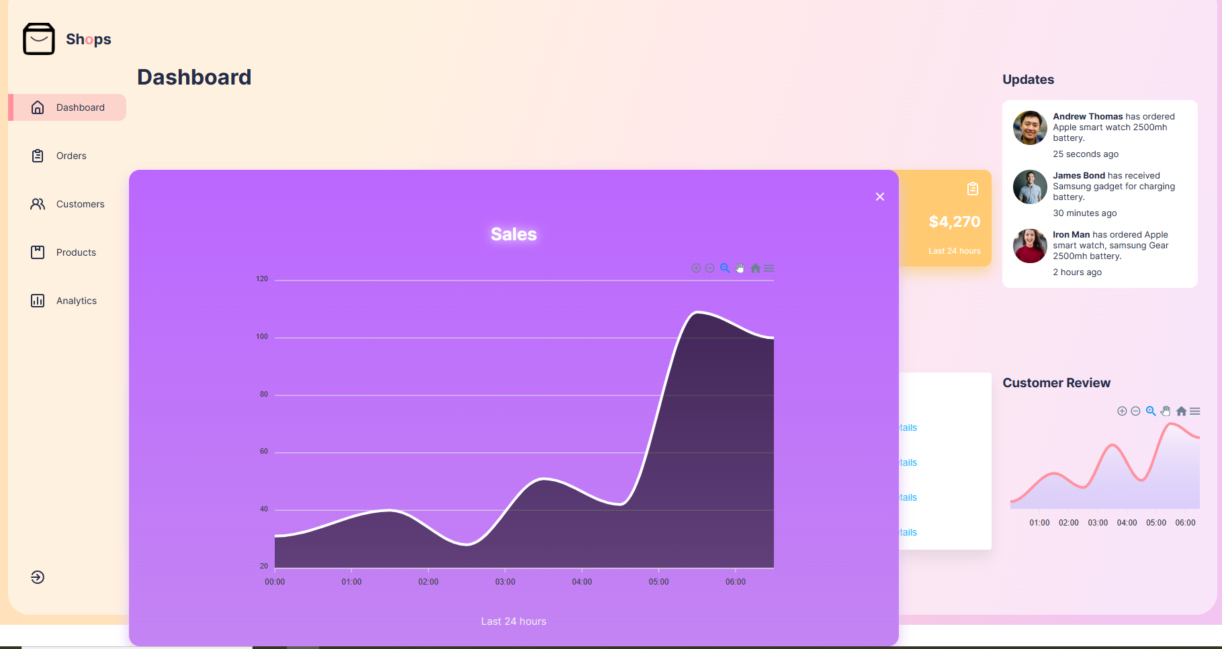Screen dimensions: 1222x649
Task: Click the Products box icon
Action: point(38,252)
